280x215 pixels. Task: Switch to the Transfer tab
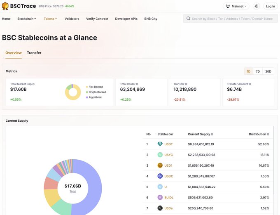[x=34, y=53]
